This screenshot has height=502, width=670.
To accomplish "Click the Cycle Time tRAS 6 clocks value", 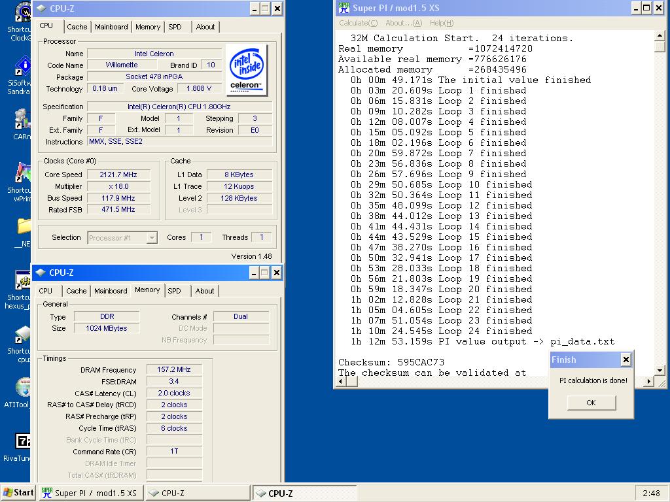I will coord(174,428).
